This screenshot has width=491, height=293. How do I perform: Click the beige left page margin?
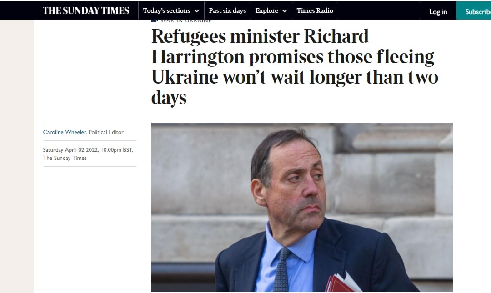pyautogui.click(x=17, y=156)
